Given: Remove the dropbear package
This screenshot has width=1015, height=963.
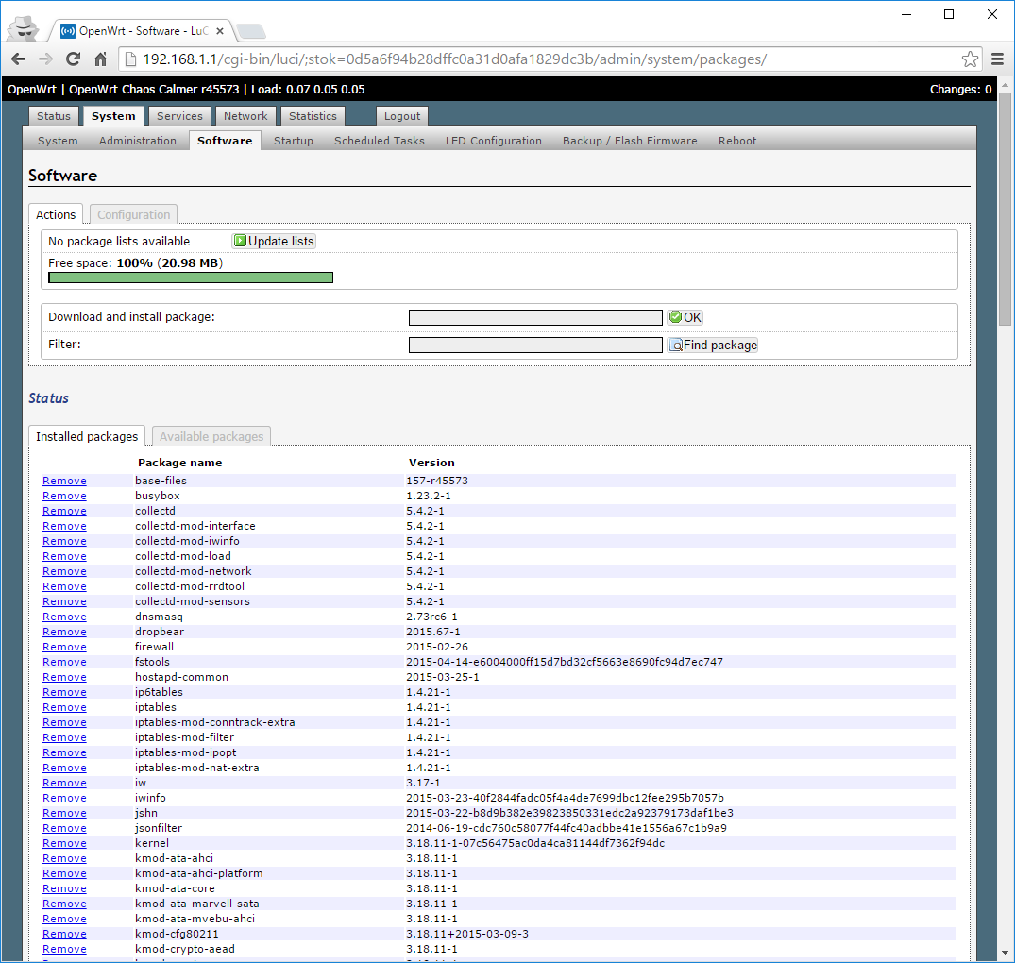Looking at the screenshot, I should tap(64, 632).
